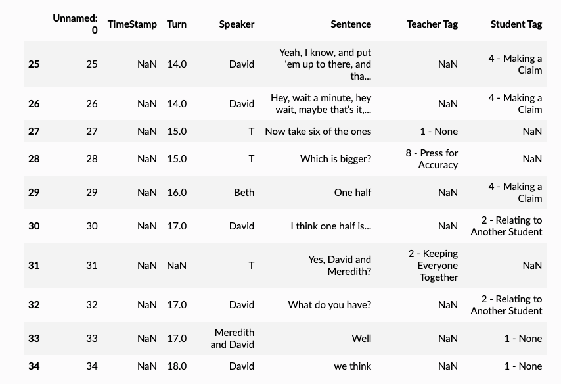Click the 'Which is bigger?' sentence cell
This screenshot has width=561, height=384.
click(336, 159)
